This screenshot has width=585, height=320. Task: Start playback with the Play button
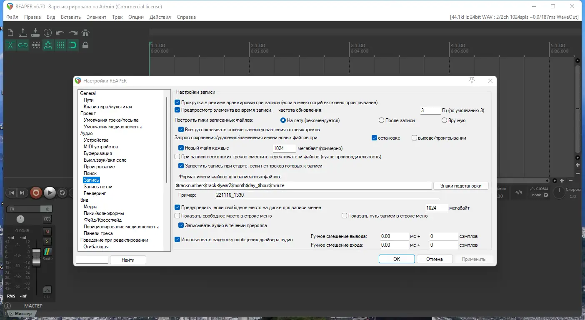50,192
